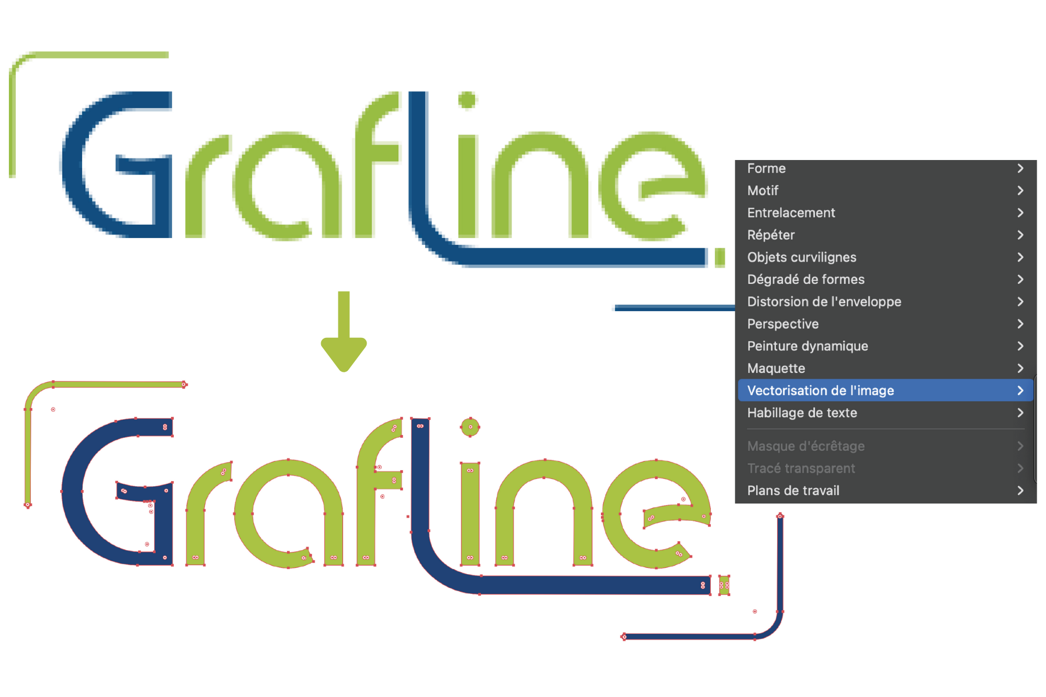Open the Maquette submenu
The image size is (1046, 697).
pos(776,368)
